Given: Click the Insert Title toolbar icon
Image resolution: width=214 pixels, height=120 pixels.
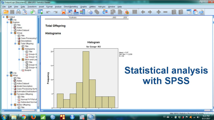Looking at the screenshot, I should [195, 12].
